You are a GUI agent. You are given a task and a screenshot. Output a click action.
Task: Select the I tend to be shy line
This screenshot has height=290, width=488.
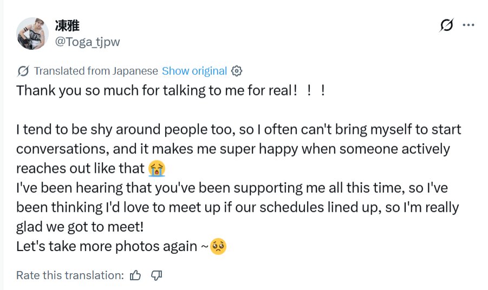pyautogui.click(x=239, y=130)
